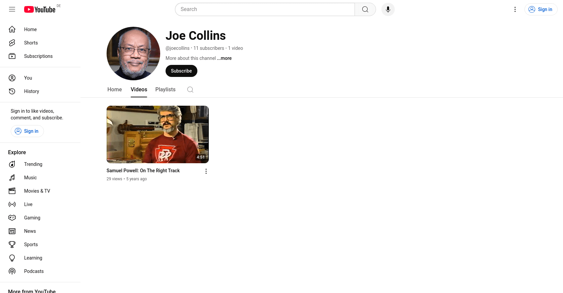
Task: Go to Shorts in sidebar
Action: (x=31, y=43)
